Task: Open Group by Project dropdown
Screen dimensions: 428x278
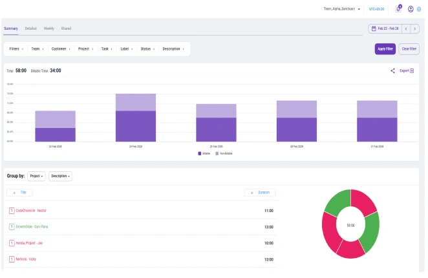Action: coord(36,176)
